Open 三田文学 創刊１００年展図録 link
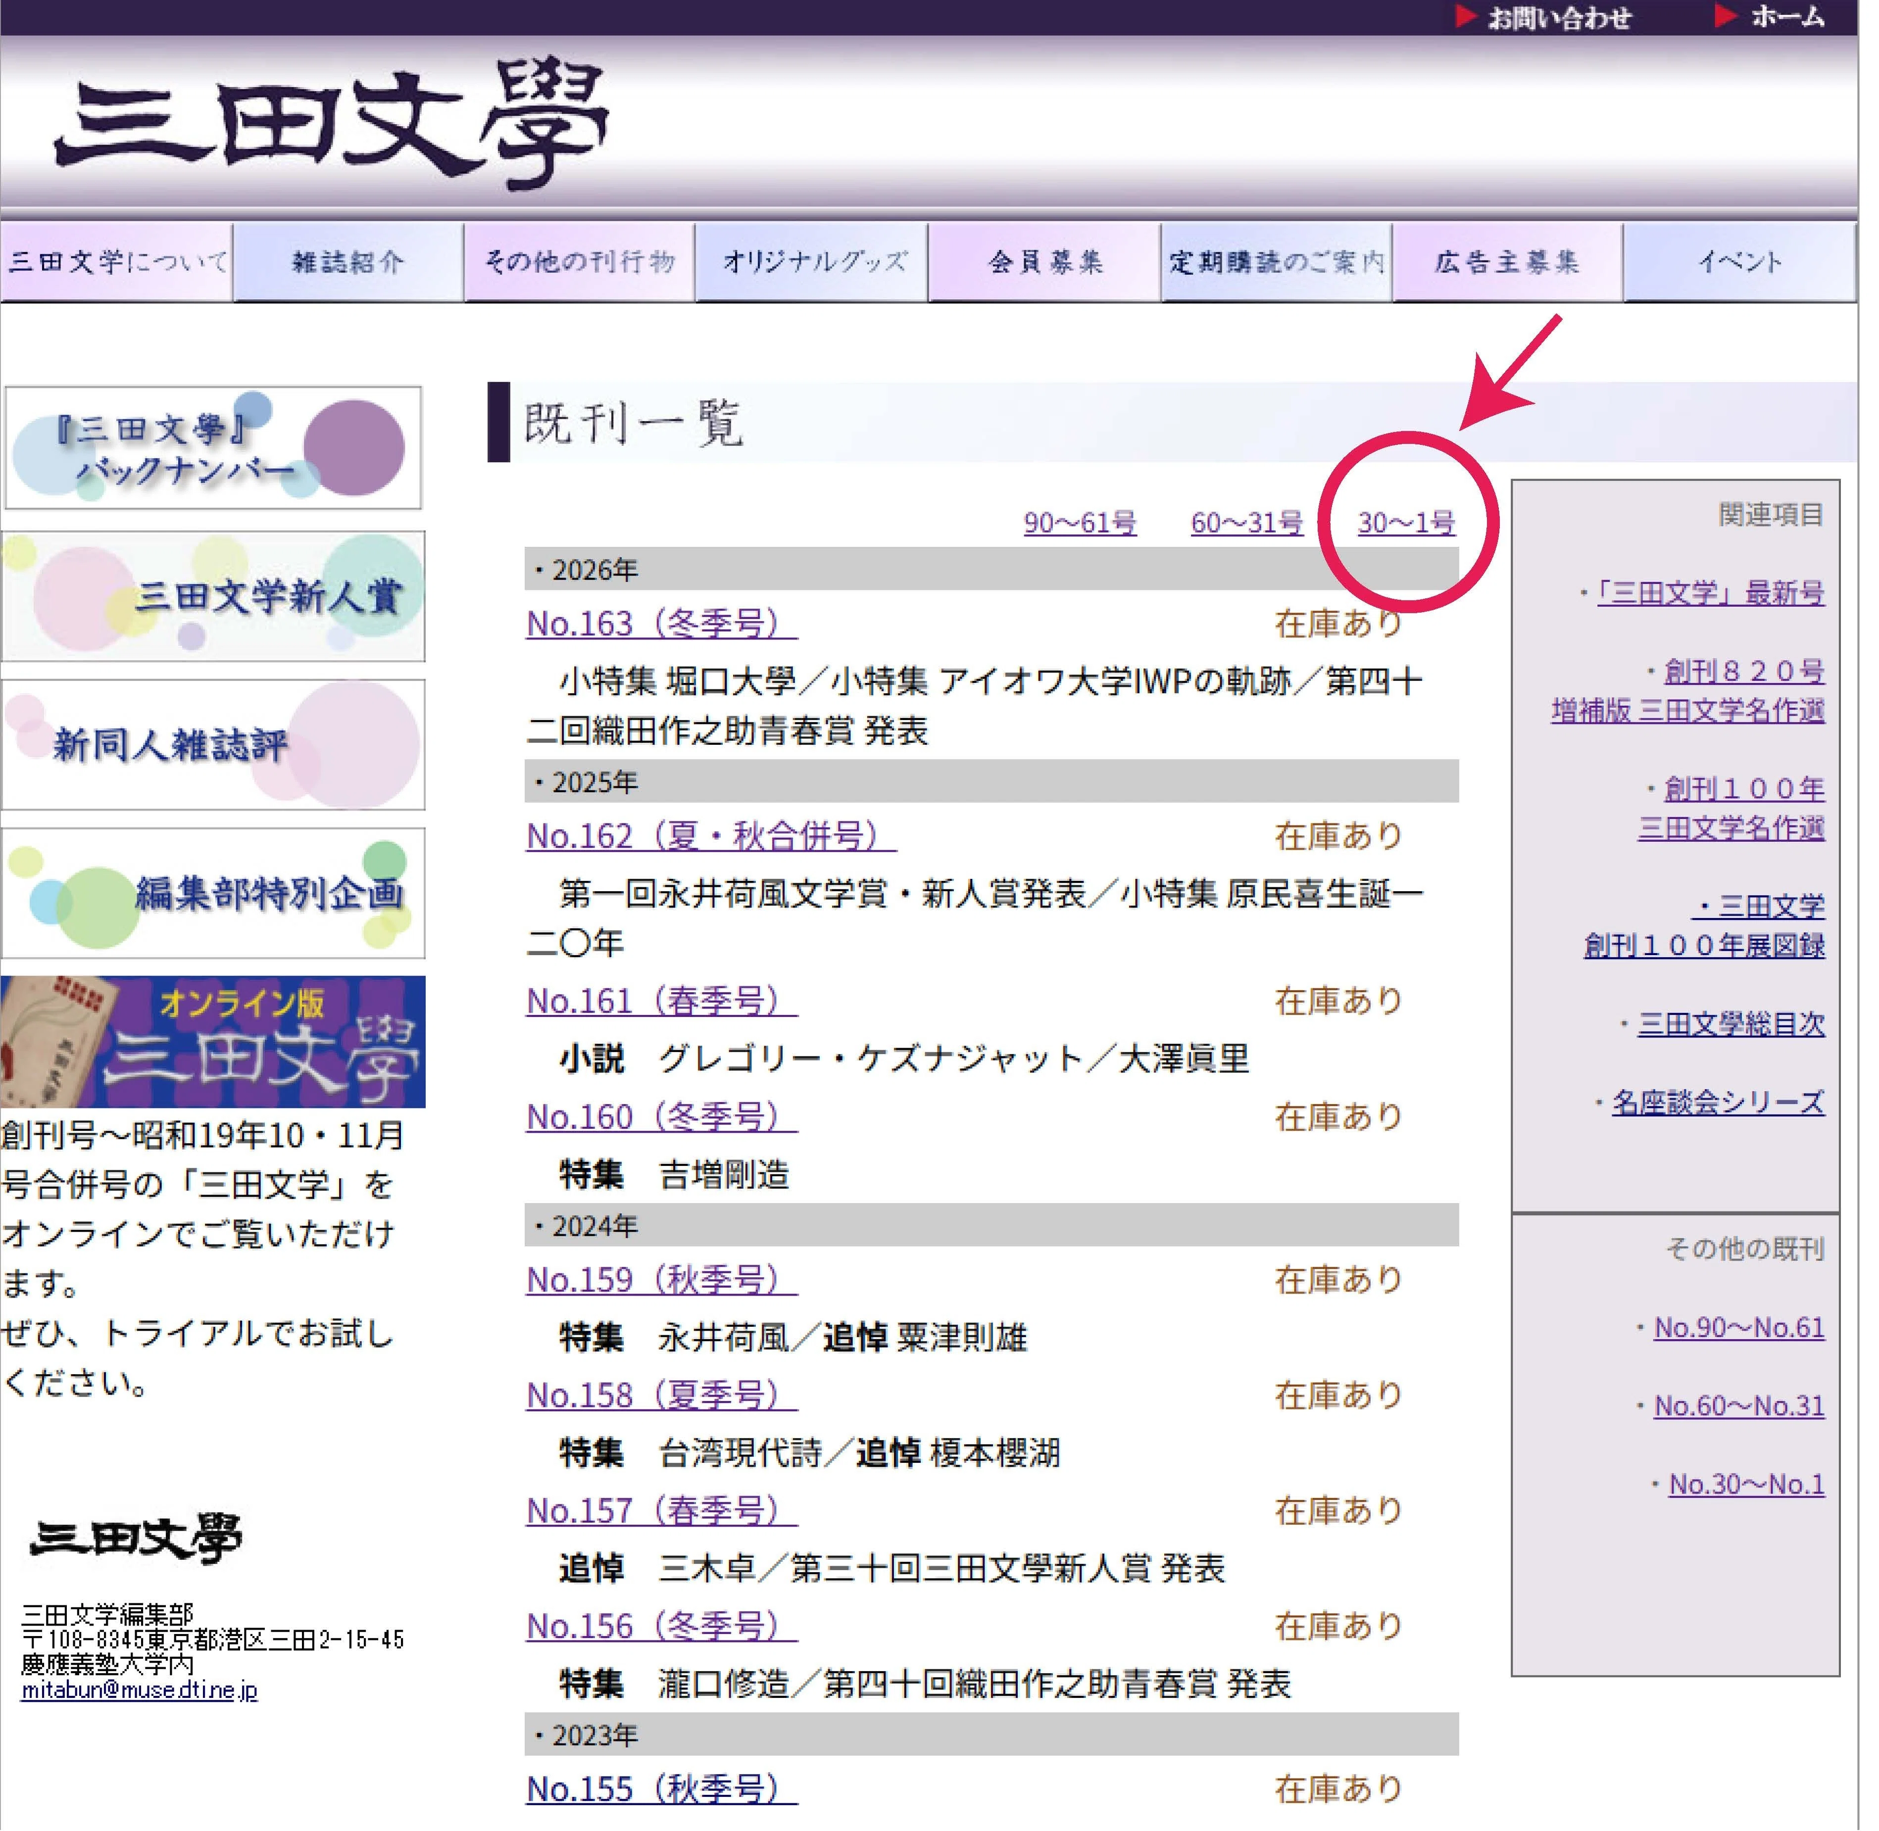 1705,925
